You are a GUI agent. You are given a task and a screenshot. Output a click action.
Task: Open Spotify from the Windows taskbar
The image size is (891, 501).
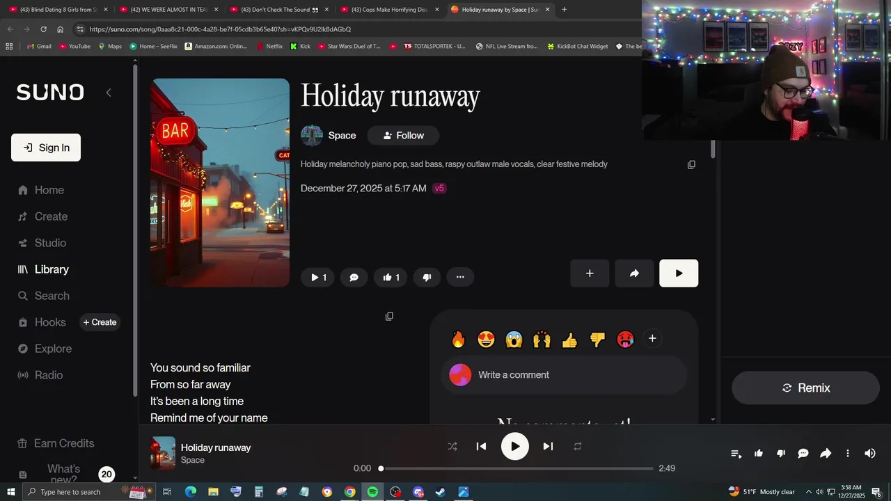[x=372, y=492]
